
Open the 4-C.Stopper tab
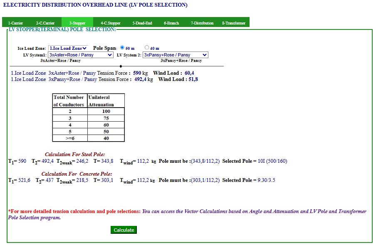111,23
